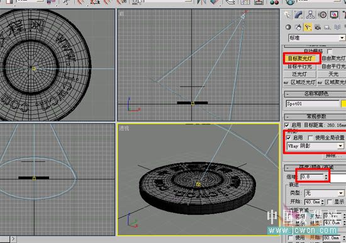Toggle the shadow 启用 checkbox
Image resolution: width=346 pixels, height=243 pixels.
tap(288, 138)
